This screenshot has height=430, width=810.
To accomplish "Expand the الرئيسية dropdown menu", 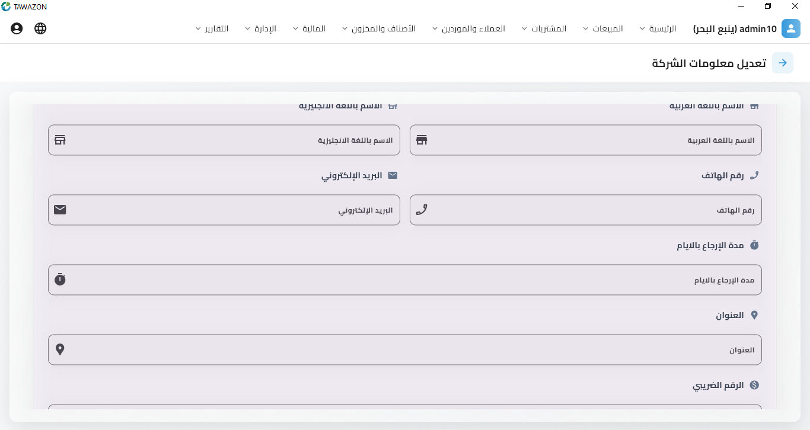I will [x=658, y=28].
